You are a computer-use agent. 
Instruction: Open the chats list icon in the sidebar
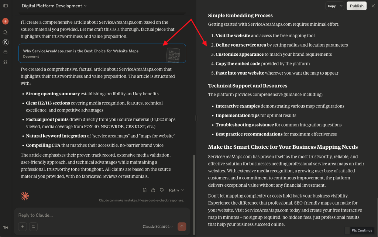click(6, 32)
